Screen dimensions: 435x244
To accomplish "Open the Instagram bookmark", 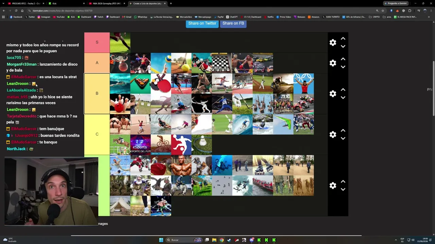I will (44, 17).
